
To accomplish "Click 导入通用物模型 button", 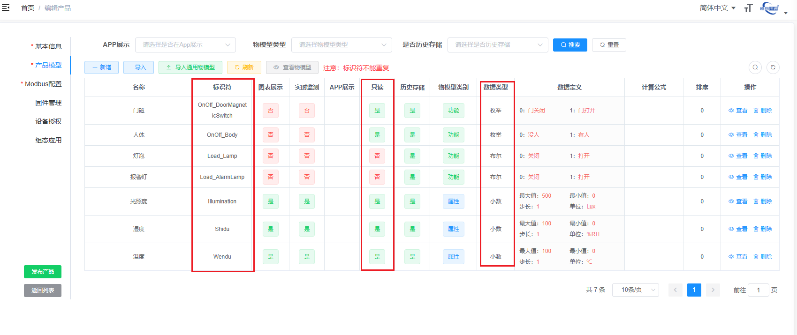I will tap(190, 67).
